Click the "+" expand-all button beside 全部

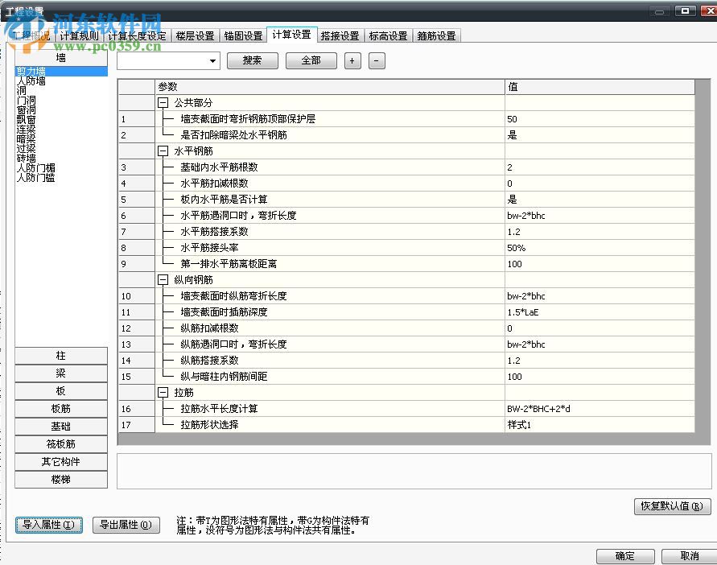[x=352, y=60]
